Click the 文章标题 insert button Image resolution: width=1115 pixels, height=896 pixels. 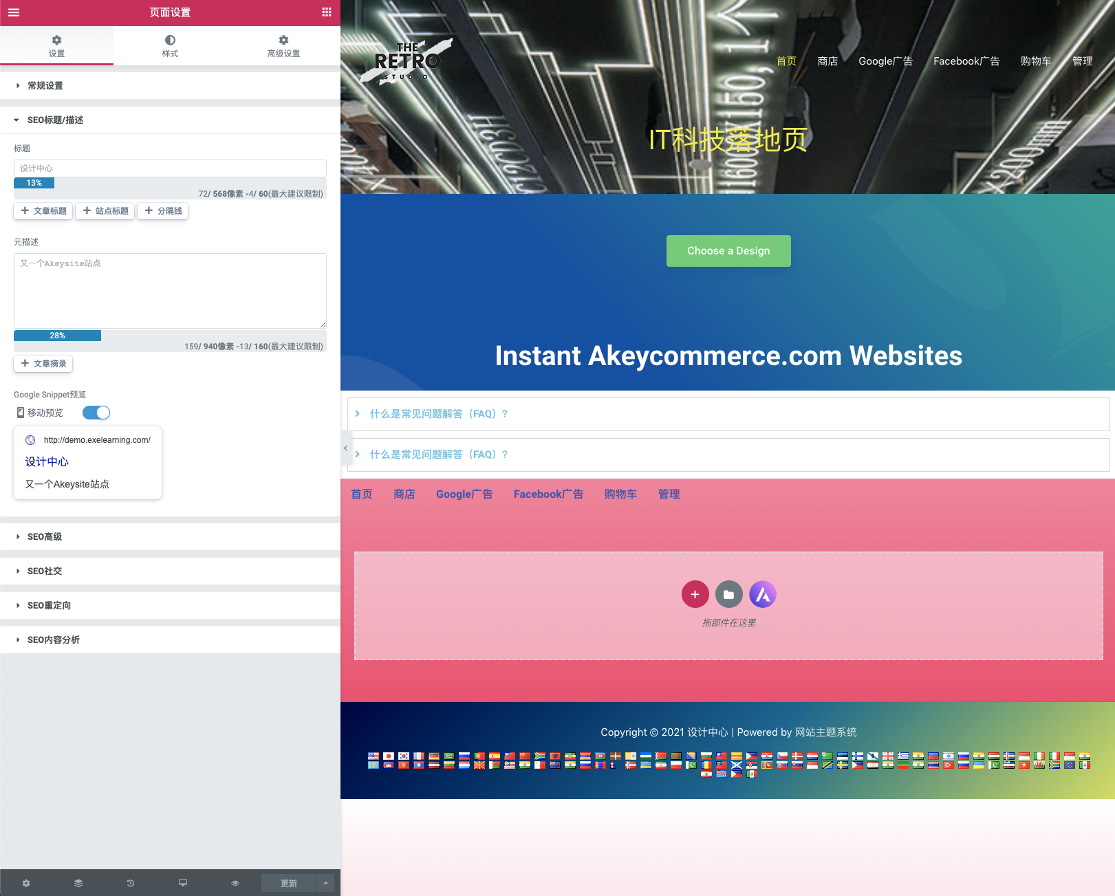[43, 211]
